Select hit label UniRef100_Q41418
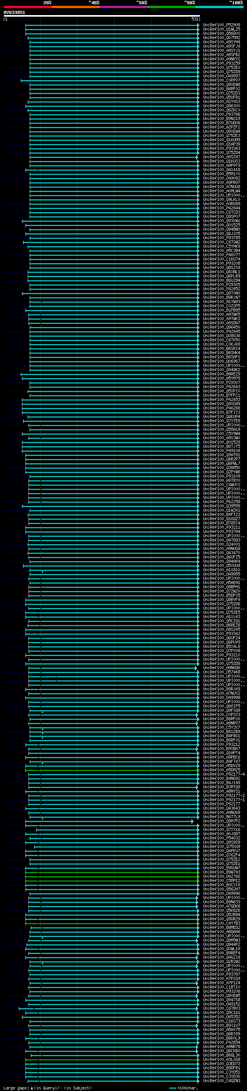The height and width of the screenshot is (1091, 247). tap(222, 170)
